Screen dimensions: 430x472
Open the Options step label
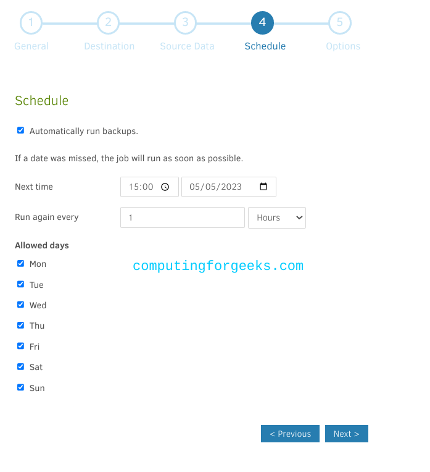[343, 46]
